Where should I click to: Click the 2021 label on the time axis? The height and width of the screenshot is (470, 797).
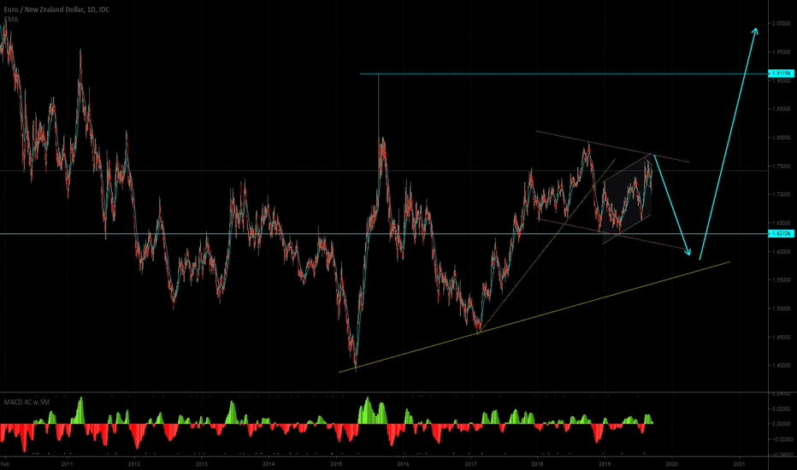(739, 463)
